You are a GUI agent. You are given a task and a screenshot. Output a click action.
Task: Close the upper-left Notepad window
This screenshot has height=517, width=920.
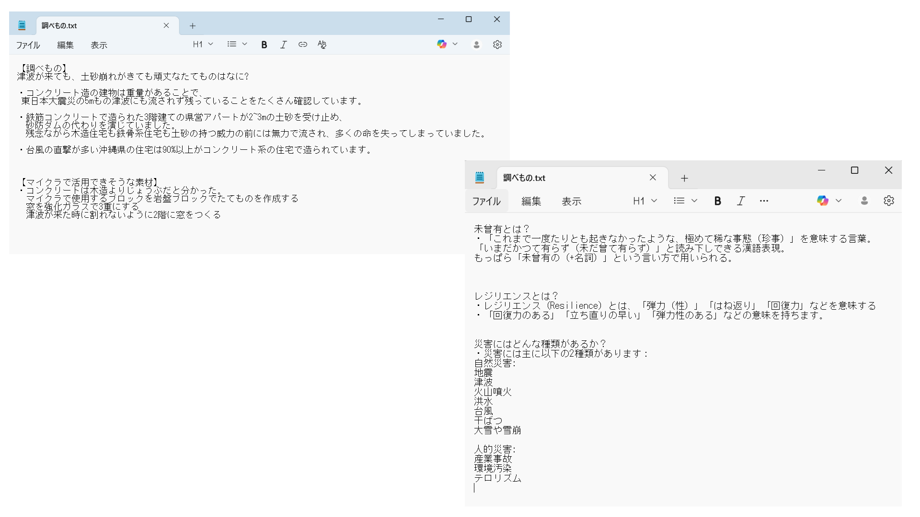click(x=497, y=19)
